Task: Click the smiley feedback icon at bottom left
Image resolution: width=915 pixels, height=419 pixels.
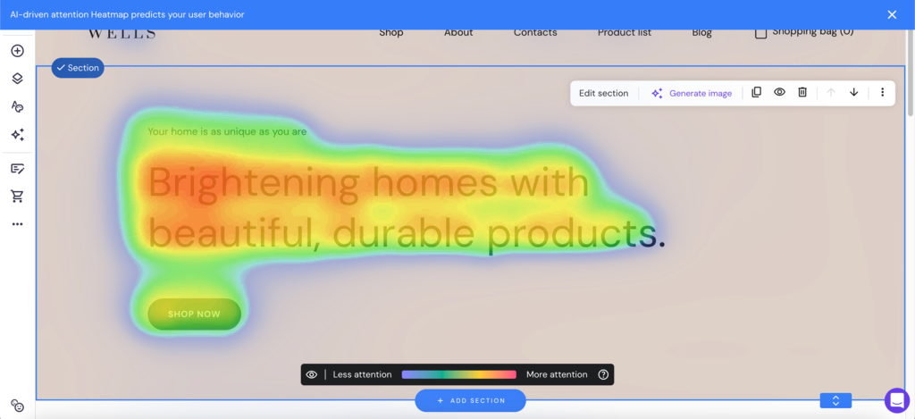Action: pyautogui.click(x=18, y=406)
